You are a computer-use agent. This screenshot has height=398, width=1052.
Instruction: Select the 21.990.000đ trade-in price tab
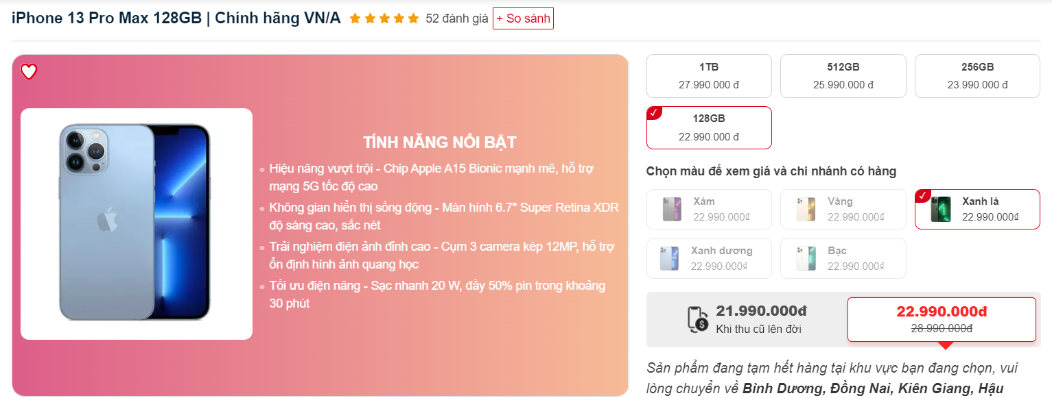click(x=747, y=319)
